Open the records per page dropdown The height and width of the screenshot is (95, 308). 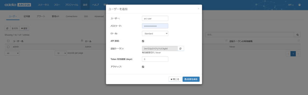click(x=60, y=53)
